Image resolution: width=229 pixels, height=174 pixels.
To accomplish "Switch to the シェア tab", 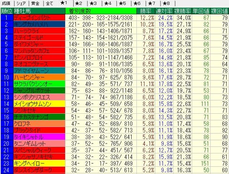I will (21, 3).
